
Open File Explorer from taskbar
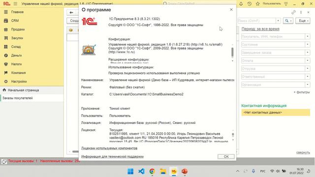tap(163, 172)
